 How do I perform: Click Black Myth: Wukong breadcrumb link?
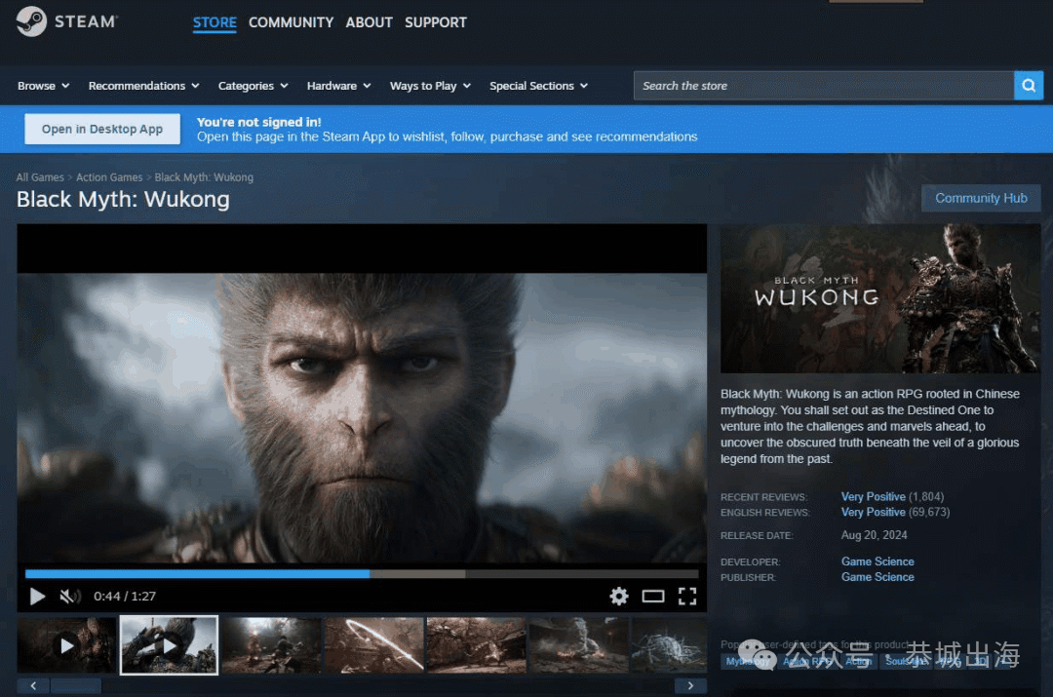(204, 177)
